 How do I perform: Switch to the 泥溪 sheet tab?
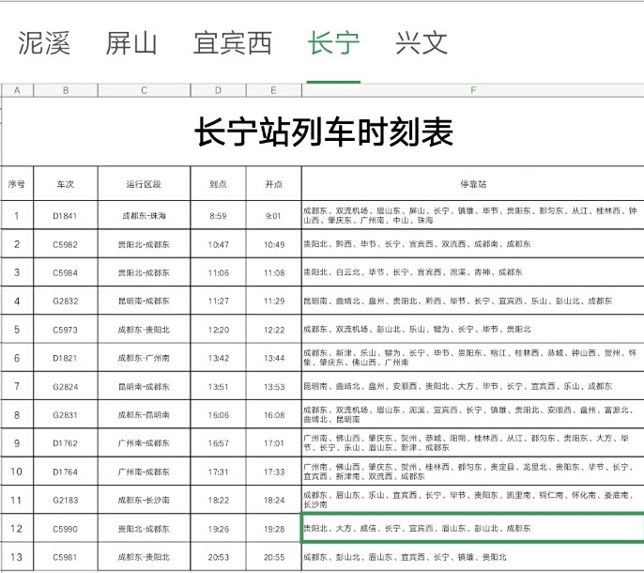[44, 42]
